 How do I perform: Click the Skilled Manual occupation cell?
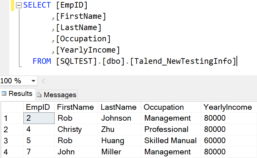tap(170, 140)
